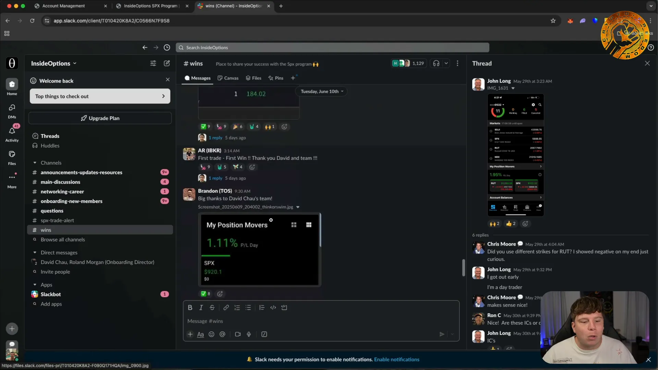
Task: Open Slack history clock icon
Action: click(x=167, y=48)
